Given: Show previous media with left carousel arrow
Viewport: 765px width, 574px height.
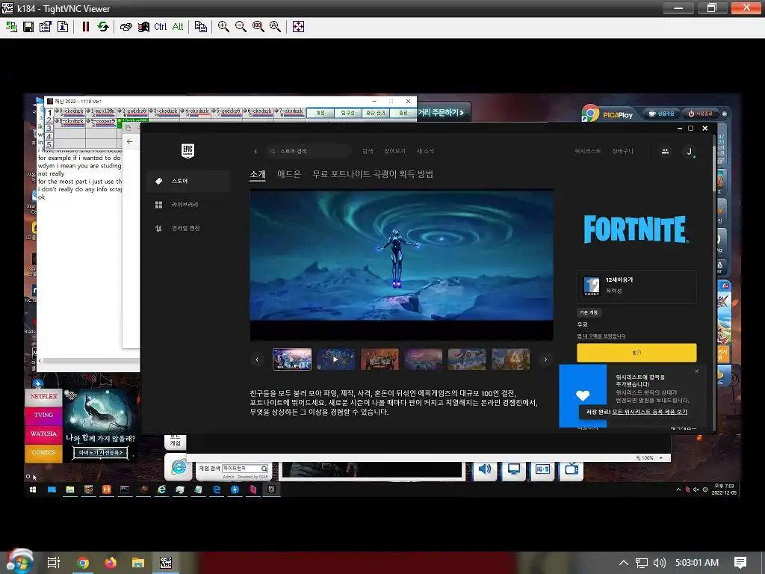Looking at the screenshot, I should [x=257, y=359].
